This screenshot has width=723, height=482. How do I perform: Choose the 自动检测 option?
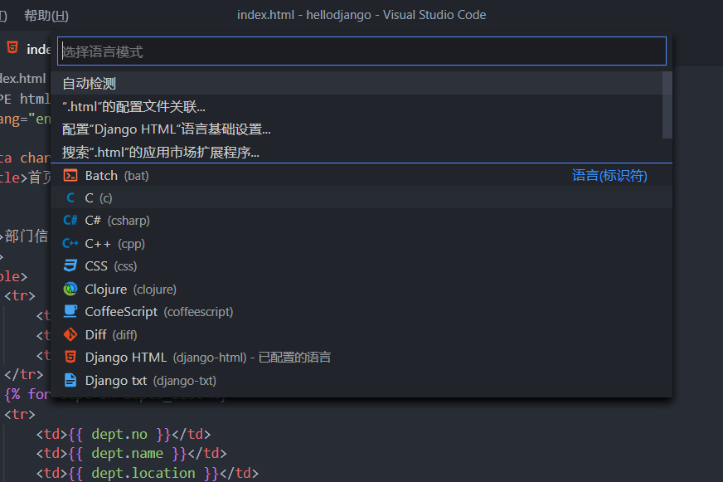click(x=357, y=84)
